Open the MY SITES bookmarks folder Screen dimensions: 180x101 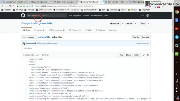[x=18, y=10]
